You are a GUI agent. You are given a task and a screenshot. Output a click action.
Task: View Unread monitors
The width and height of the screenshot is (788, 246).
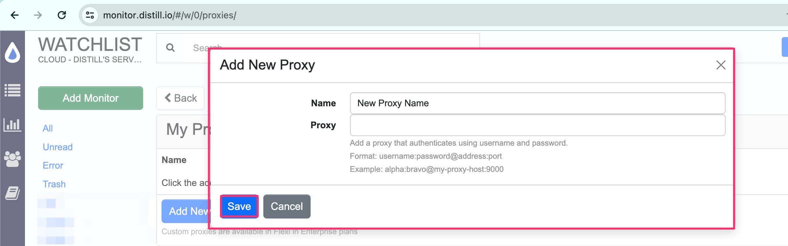(x=57, y=147)
